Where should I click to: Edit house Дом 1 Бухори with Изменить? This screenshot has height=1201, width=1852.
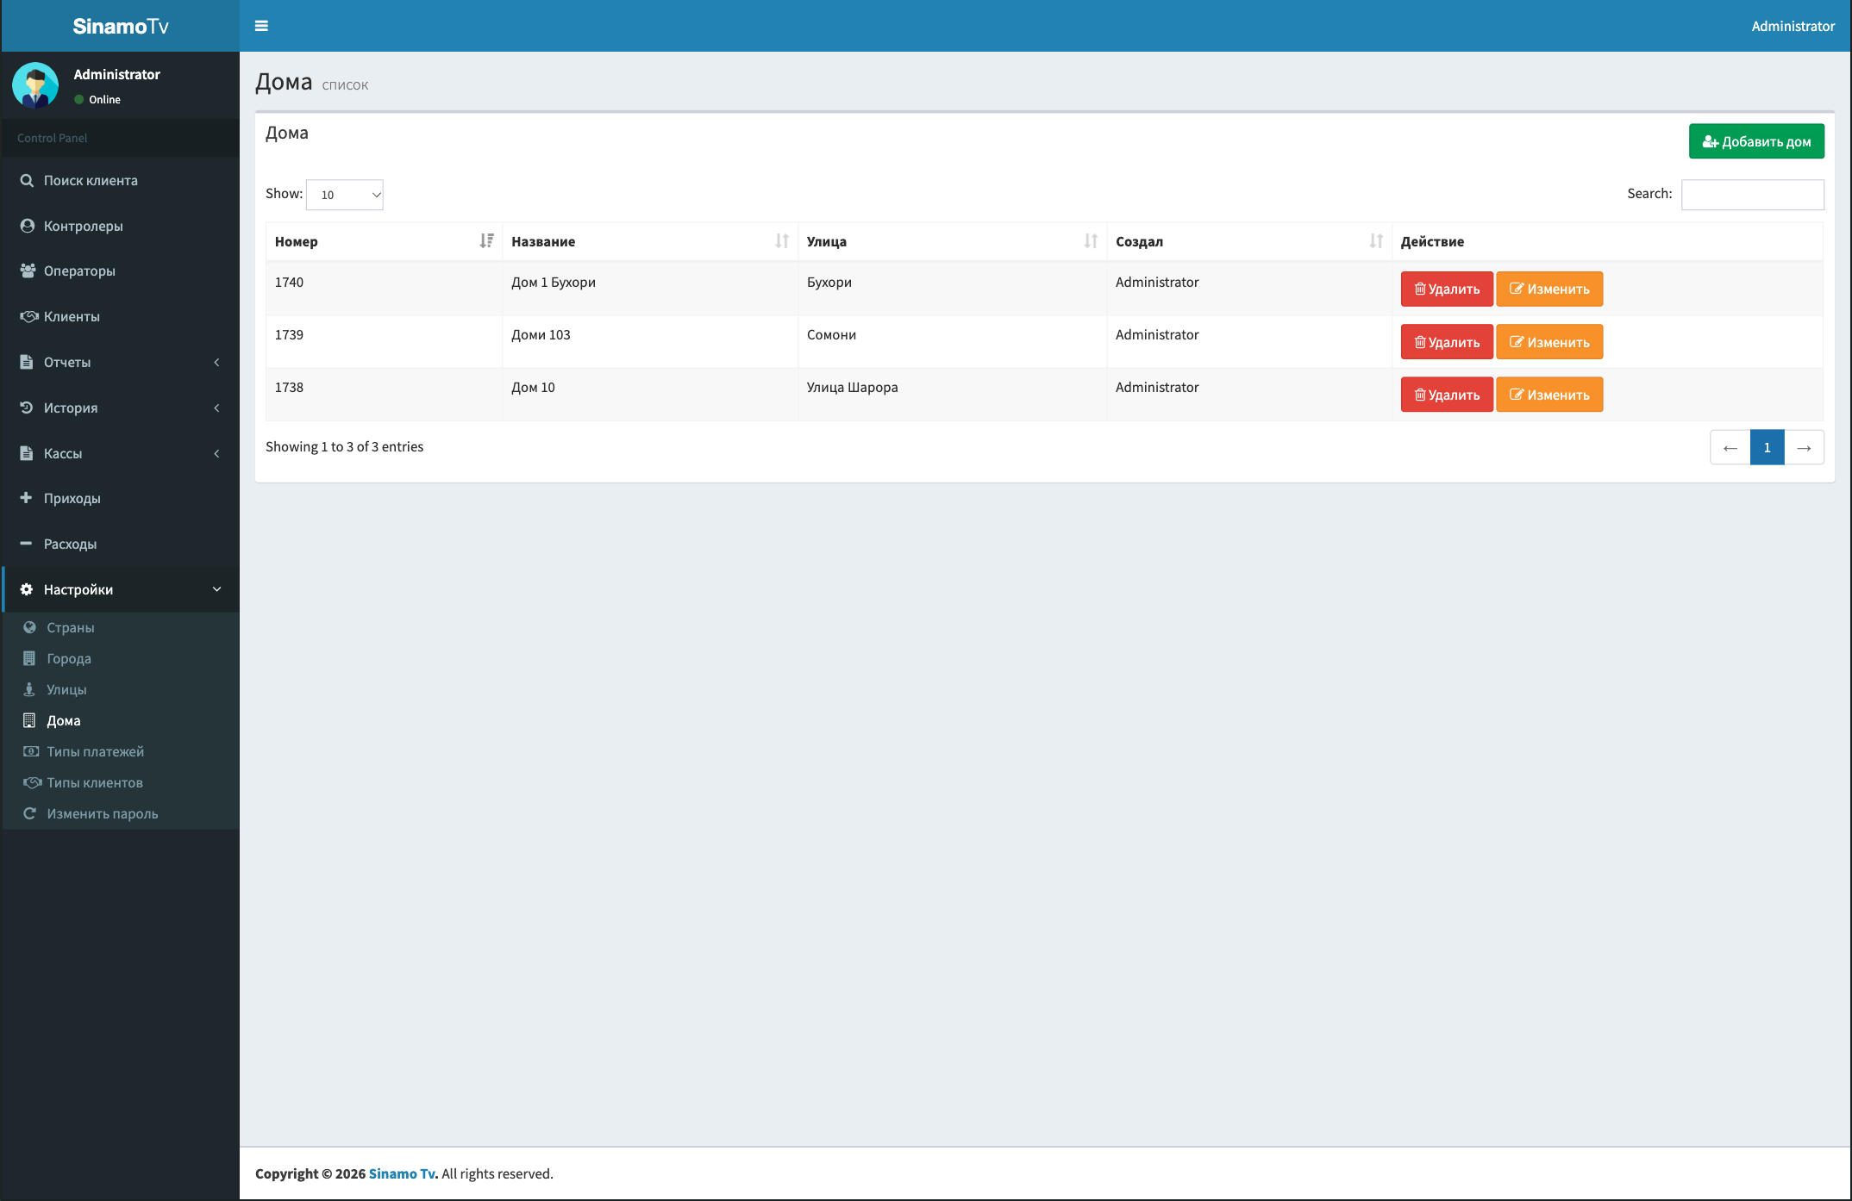coord(1549,289)
